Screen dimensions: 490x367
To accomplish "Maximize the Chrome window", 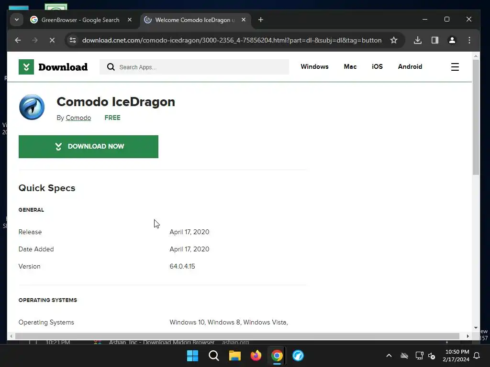I will click(447, 19).
